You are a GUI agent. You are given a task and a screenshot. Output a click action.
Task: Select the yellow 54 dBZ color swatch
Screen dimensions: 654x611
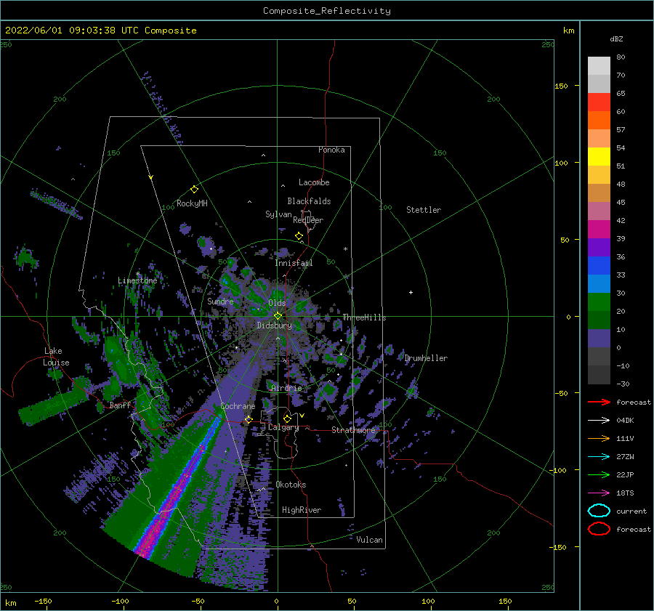coord(599,156)
